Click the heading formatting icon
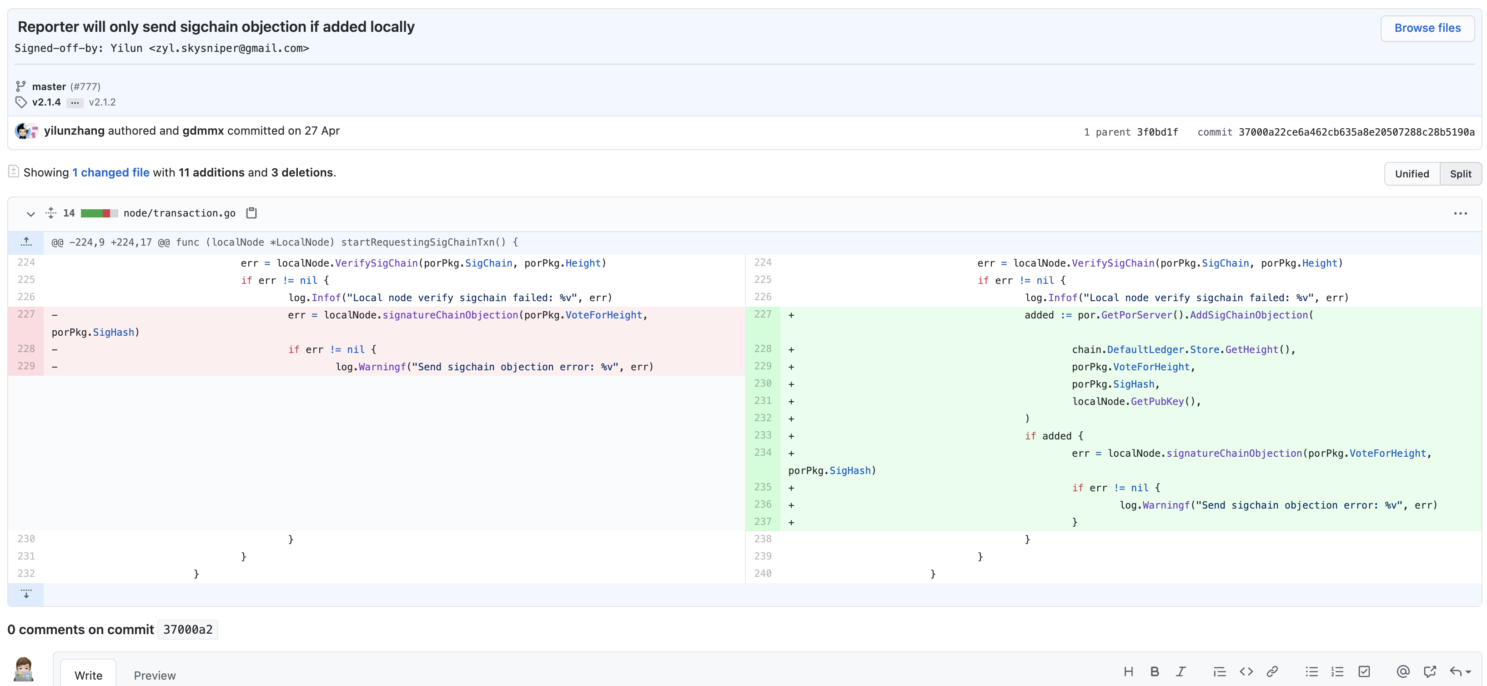Image resolution: width=1487 pixels, height=686 pixels. click(1128, 671)
